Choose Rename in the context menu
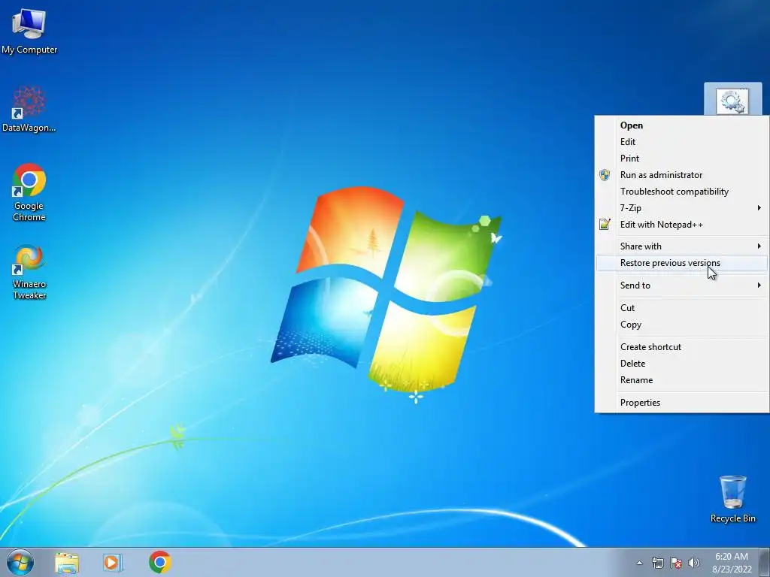770x577 pixels. [x=682, y=380]
